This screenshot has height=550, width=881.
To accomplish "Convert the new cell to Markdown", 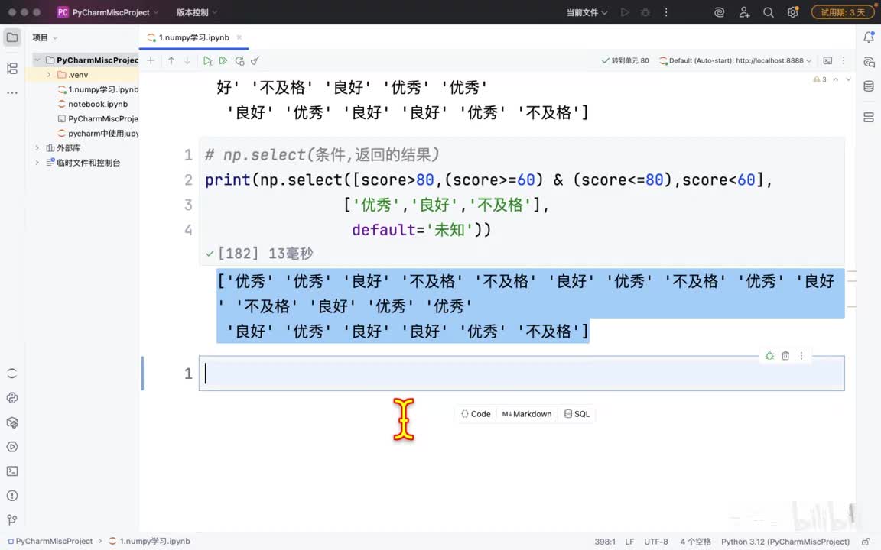I will click(x=526, y=413).
